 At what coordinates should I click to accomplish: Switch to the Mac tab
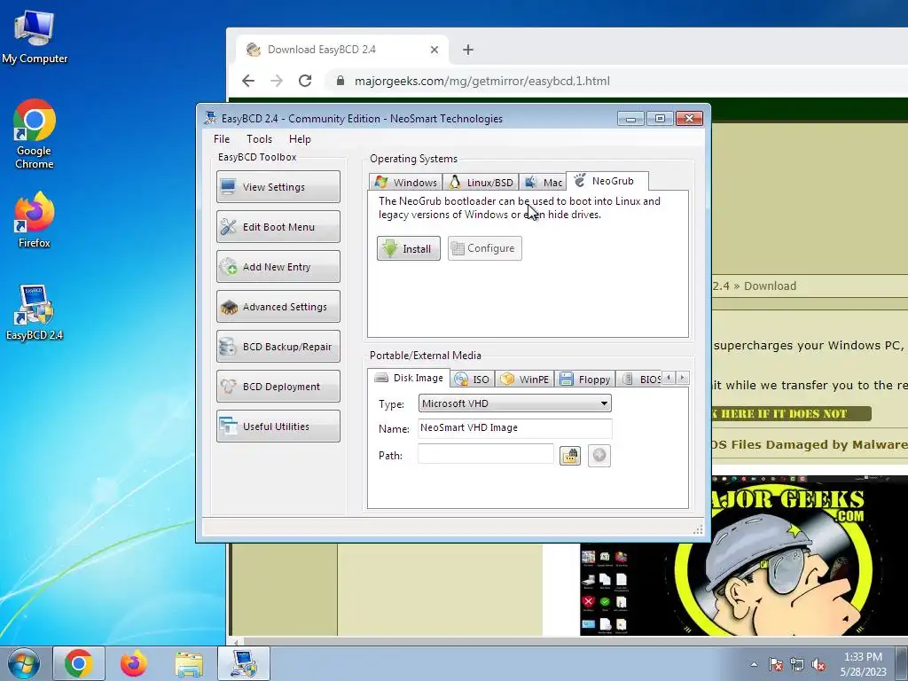pyautogui.click(x=543, y=183)
